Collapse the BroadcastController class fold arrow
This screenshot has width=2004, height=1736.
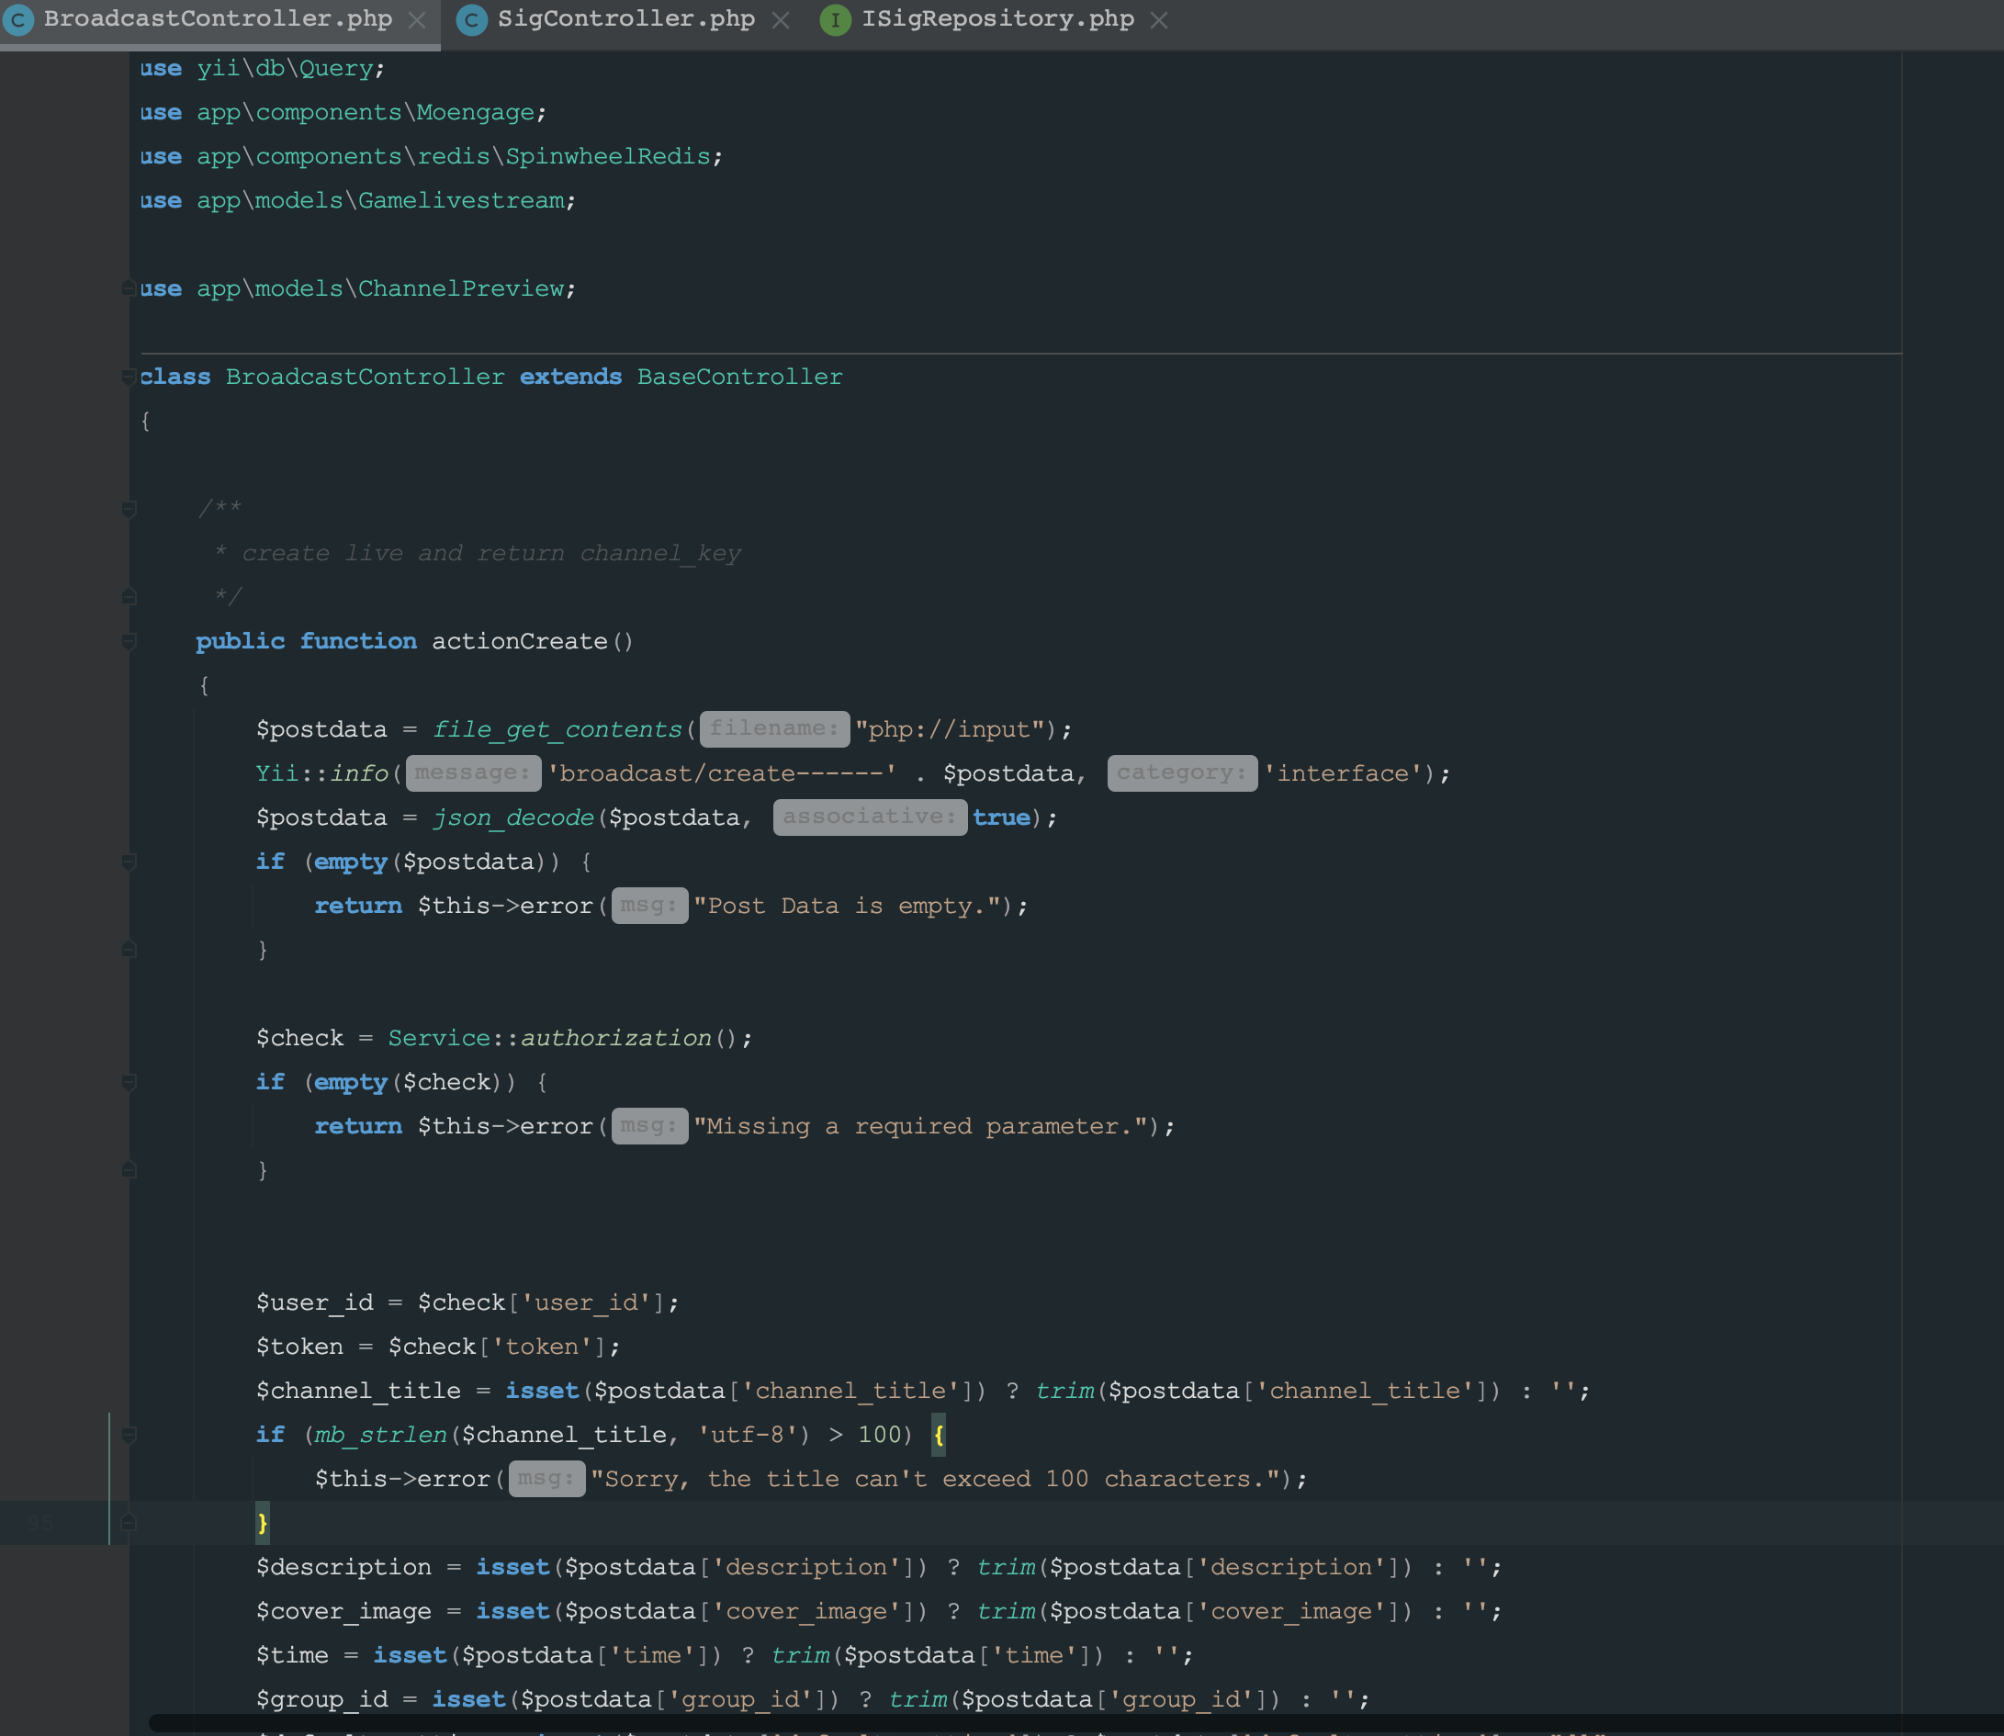pyautogui.click(x=129, y=377)
